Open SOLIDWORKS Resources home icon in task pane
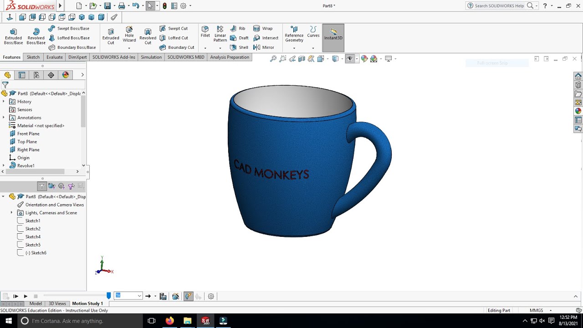Viewport: 583px width, 328px height. click(x=578, y=76)
